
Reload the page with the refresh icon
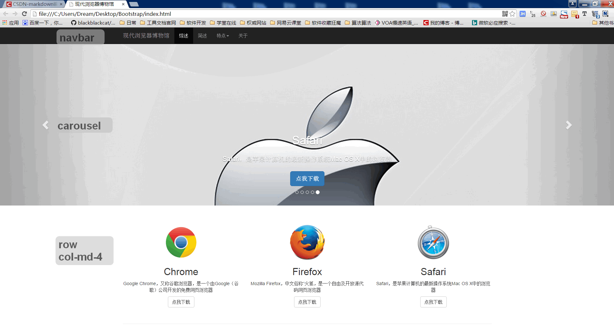(24, 14)
